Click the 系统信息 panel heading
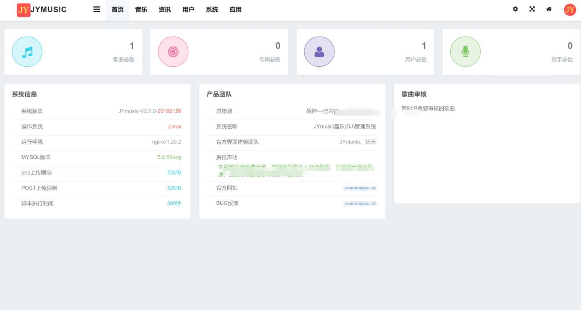581x310 pixels. click(x=24, y=94)
